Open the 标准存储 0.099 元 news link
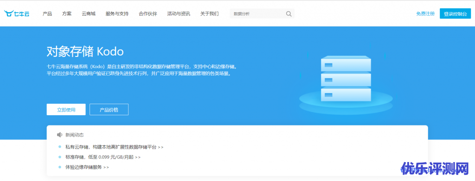Viewport: 475px width, 181px height. click(103, 157)
